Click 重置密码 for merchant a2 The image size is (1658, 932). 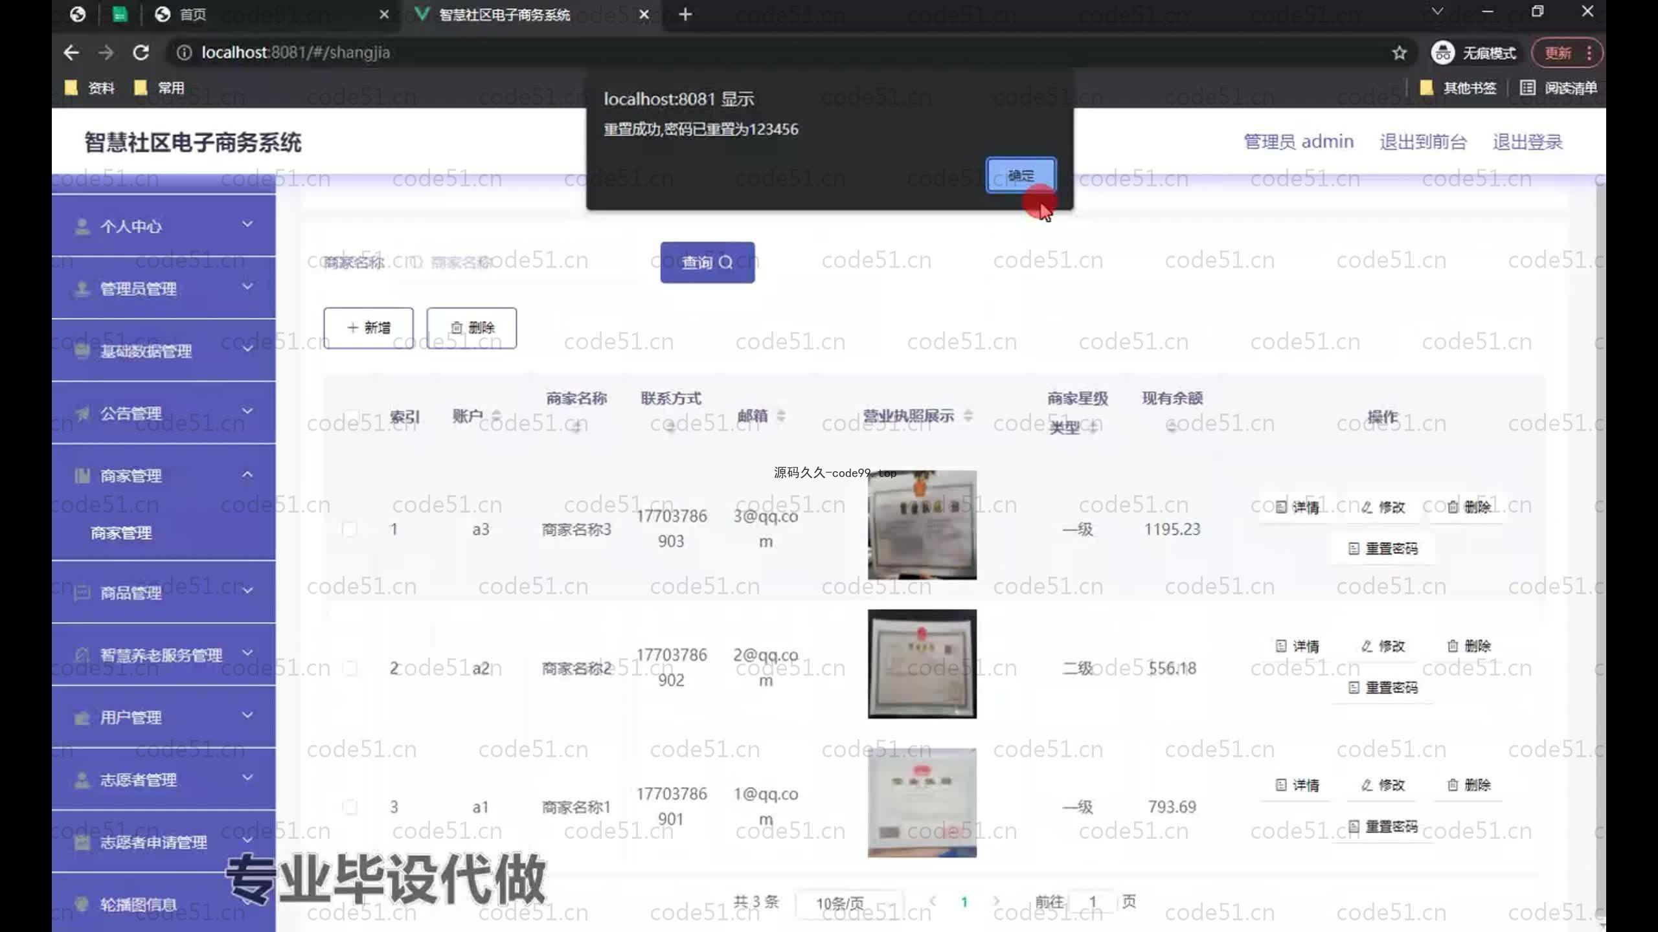[1383, 687]
